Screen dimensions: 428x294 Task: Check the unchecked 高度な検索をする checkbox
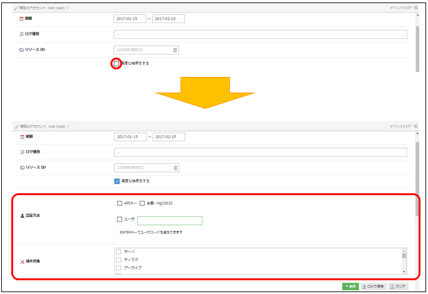click(x=117, y=63)
